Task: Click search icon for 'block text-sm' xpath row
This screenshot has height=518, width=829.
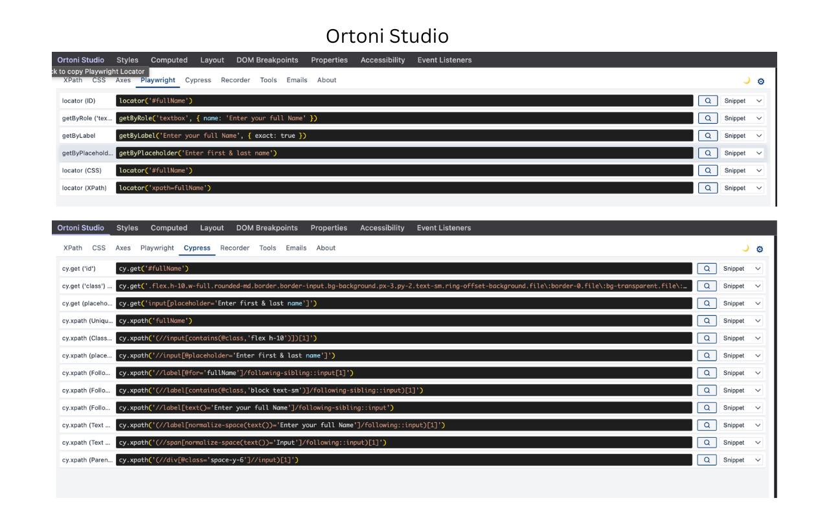Action: [707, 391]
